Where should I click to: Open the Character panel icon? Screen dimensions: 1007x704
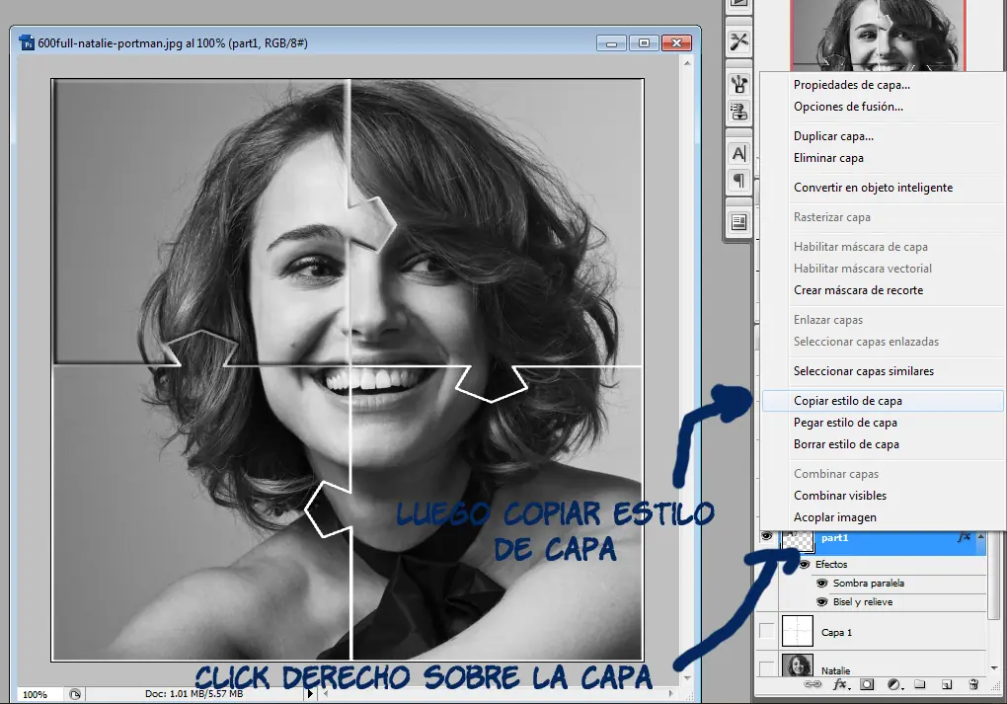pyautogui.click(x=738, y=154)
